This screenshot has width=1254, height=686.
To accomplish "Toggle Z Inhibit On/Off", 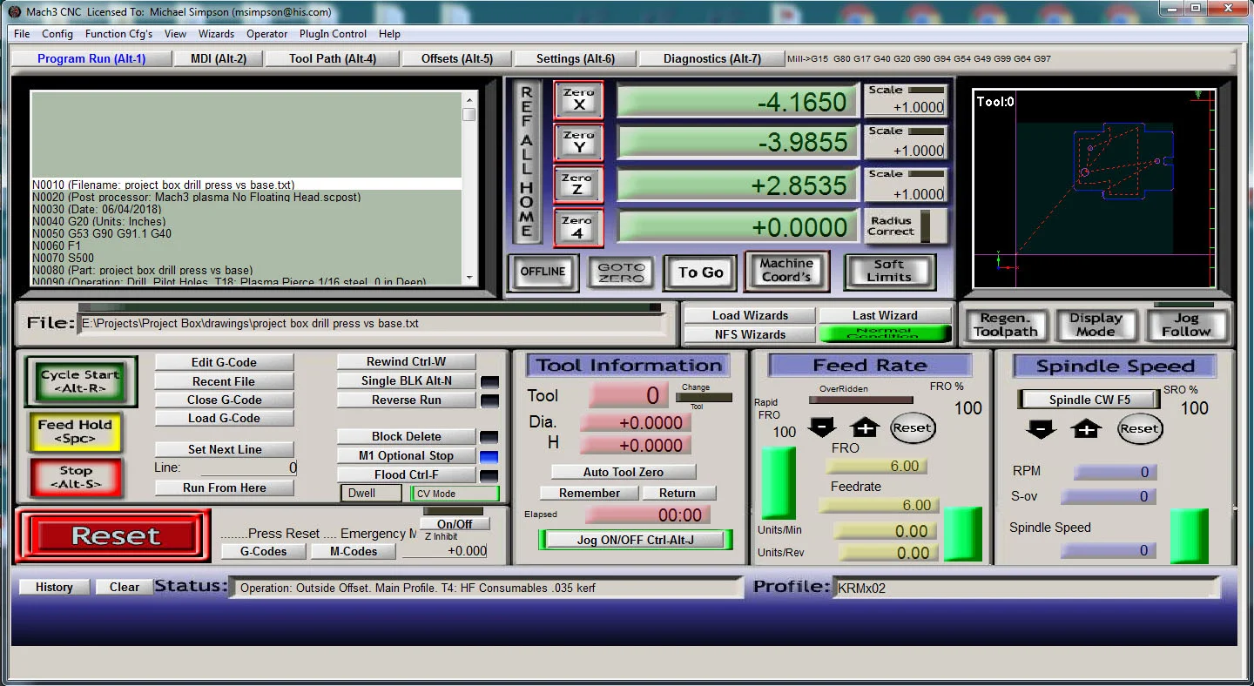I will coord(455,524).
